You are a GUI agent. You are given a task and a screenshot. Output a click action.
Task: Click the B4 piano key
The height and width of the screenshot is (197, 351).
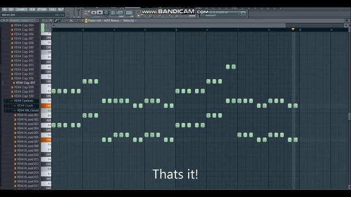point(46,115)
